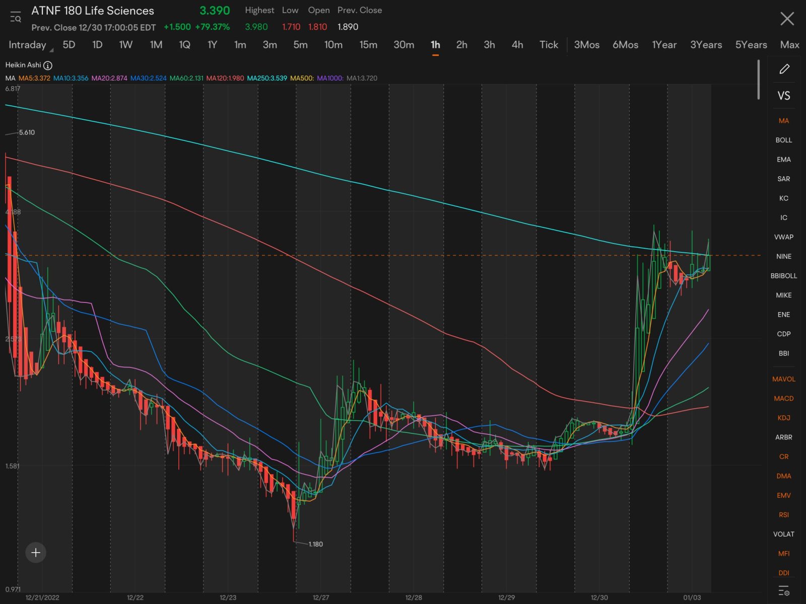Image resolution: width=806 pixels, height=604 pixels.
Task: Select the 3m interval
Action: point(270,45)
